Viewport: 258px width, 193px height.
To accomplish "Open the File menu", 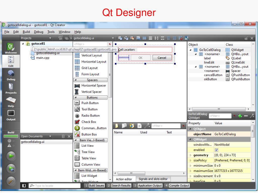I will pos(7,32).
